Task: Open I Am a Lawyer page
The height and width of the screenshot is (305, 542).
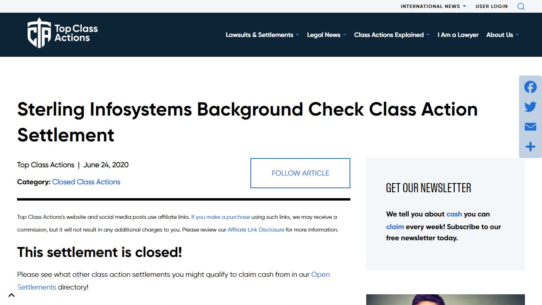Action: 458,35
